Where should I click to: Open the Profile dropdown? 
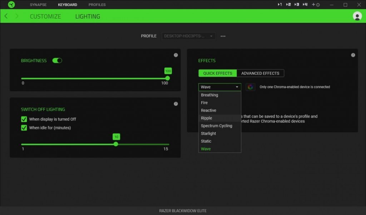pyautogui.click(x=188, y=36)
